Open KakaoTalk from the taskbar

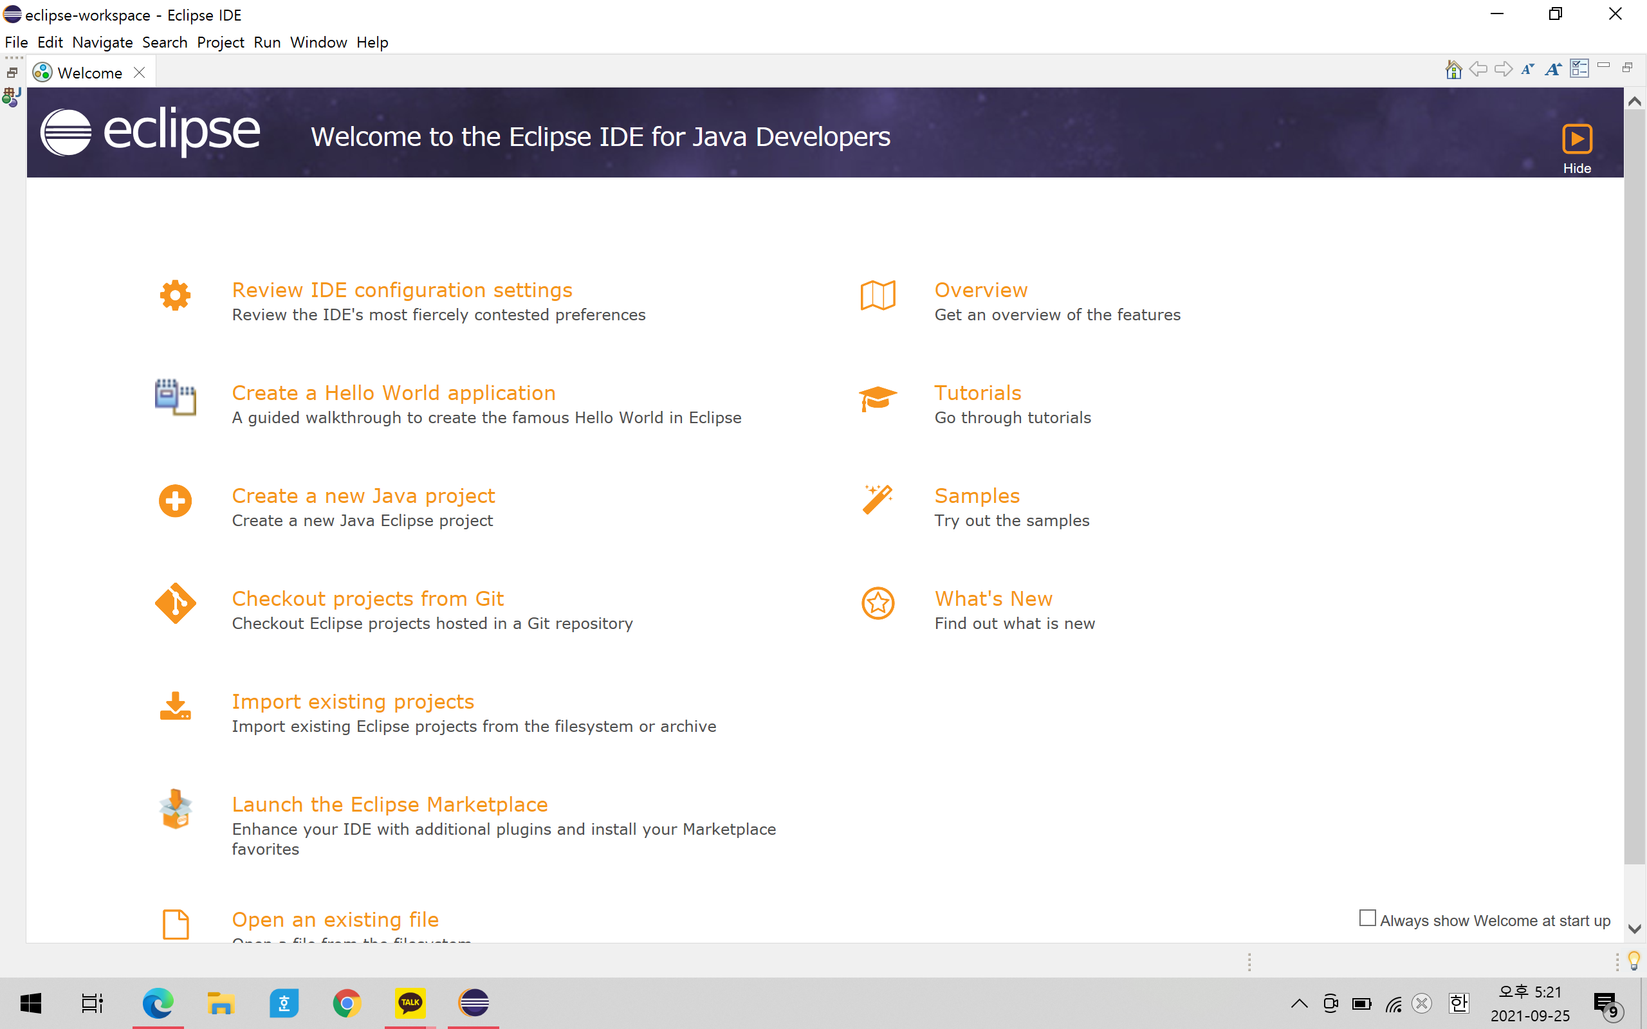click(410, 1003)
